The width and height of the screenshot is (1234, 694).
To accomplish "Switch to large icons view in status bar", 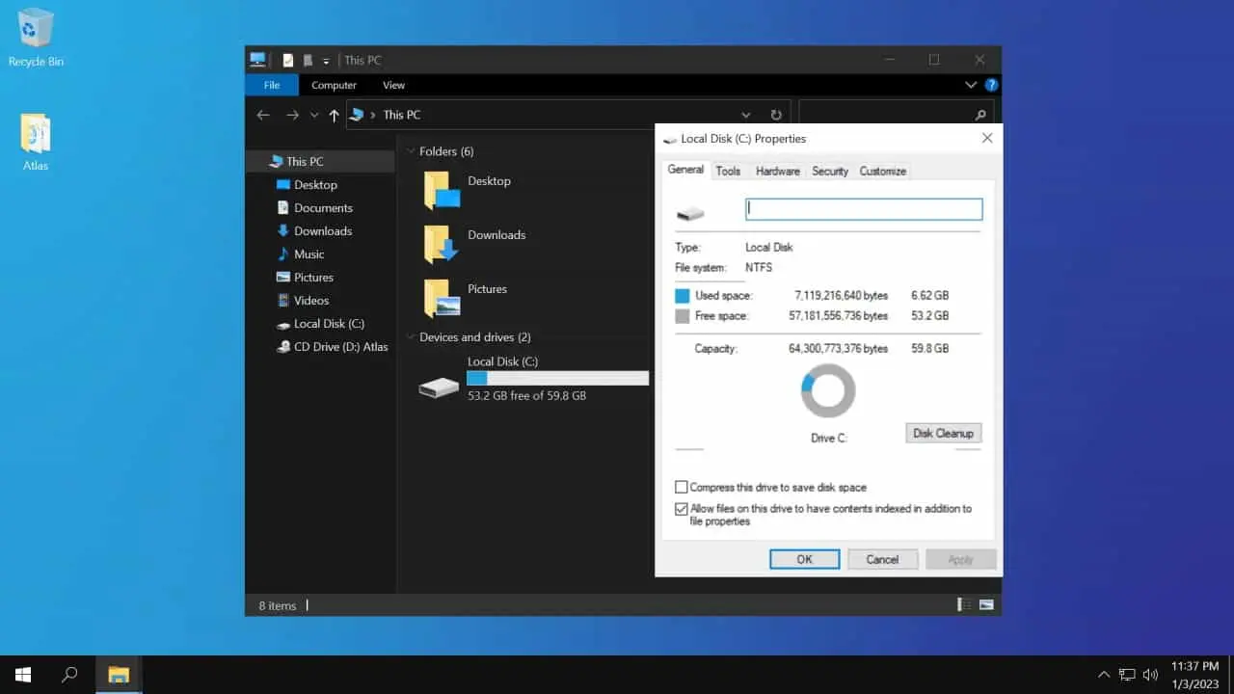I will pyautogui.click(x=986, y=605).
